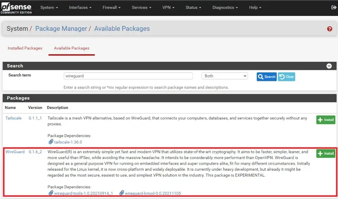The width and height of the screenshot is (338, 199).
Task: Open the VPN menu
Action: (x=168, y=8)
